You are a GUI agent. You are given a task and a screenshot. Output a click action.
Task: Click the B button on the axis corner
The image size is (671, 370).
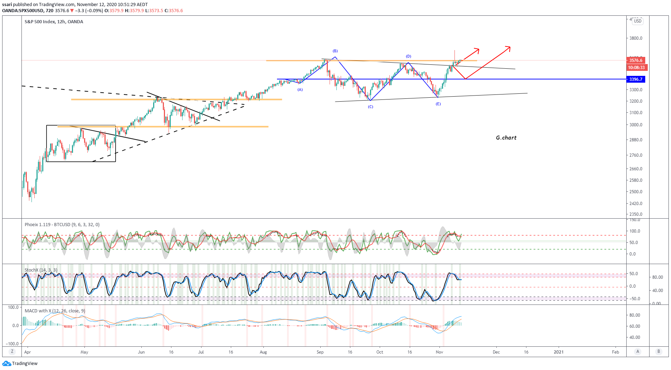[659, 352]
